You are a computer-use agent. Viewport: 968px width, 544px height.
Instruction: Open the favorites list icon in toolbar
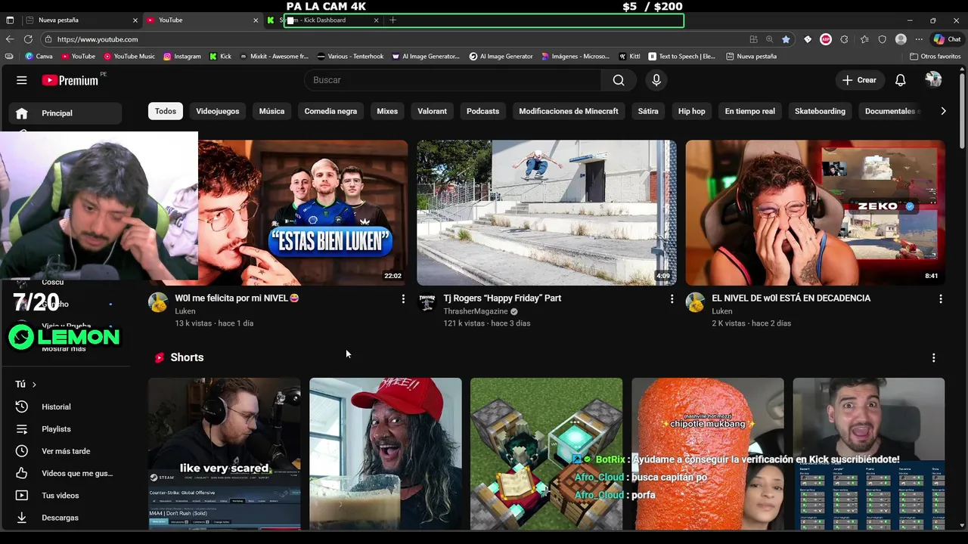click(x=864, y=39)
